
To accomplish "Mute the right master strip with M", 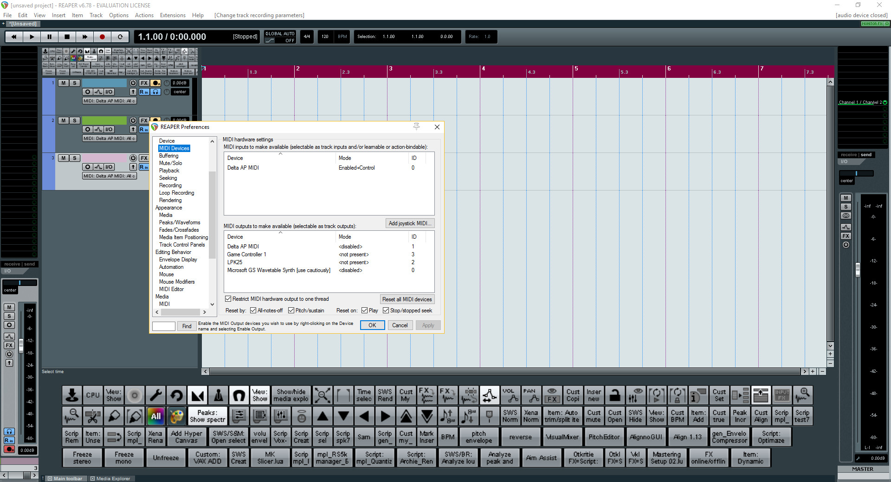I will (x=846, y=198).
